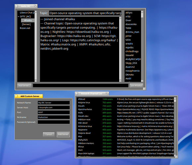
Task: Select the #debian-mentors channel row
Action: [x=125, y=143]
